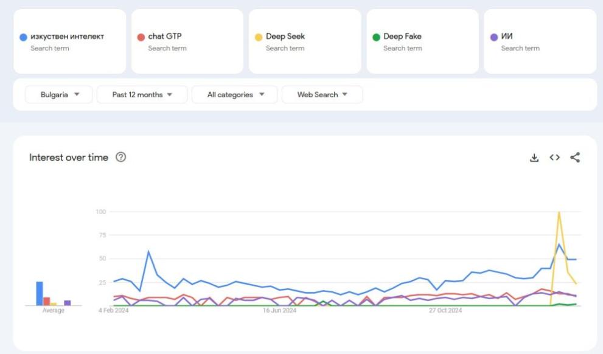Click the blue average bar
This screenshot has width=603, height=354.
tap(40, 293)
